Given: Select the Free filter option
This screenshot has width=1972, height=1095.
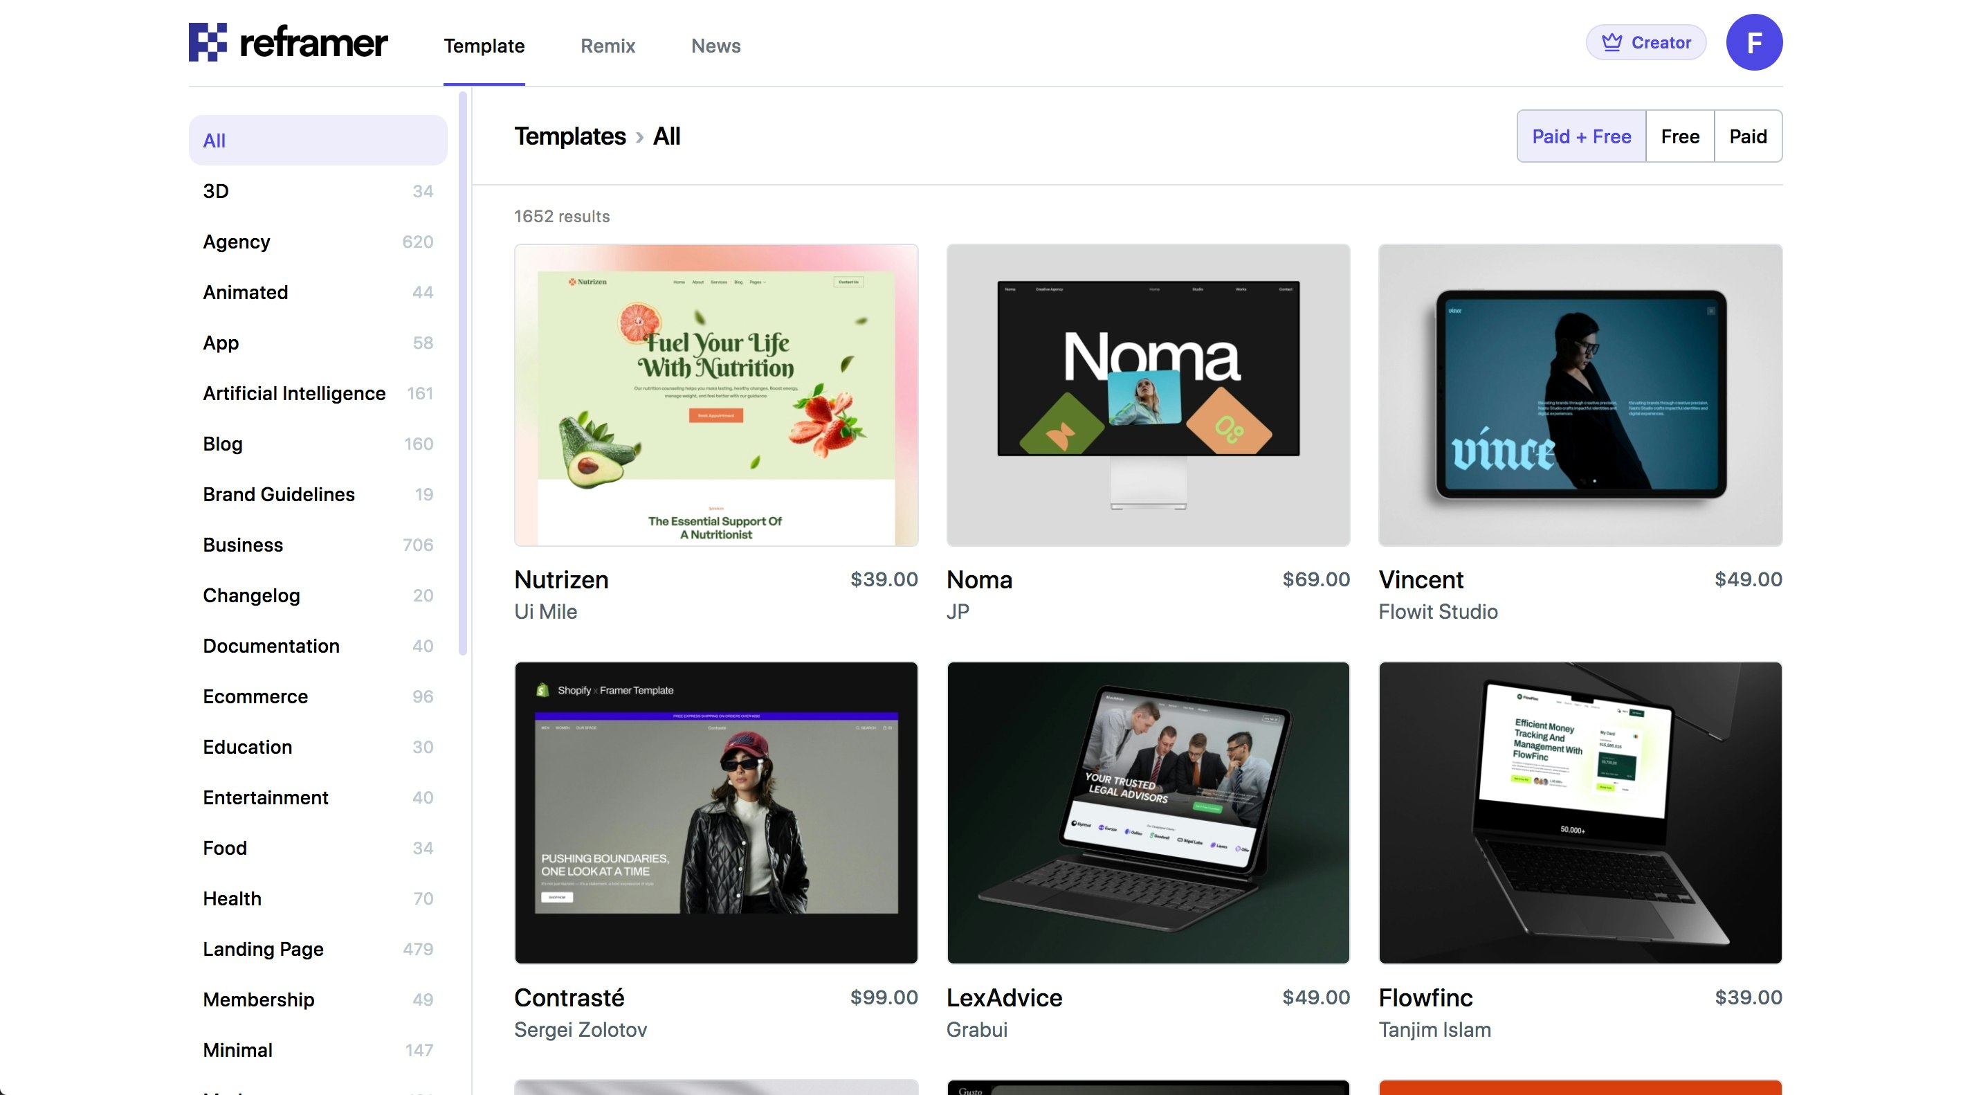Looking at the screenshot, I should tap(1680, 136).
